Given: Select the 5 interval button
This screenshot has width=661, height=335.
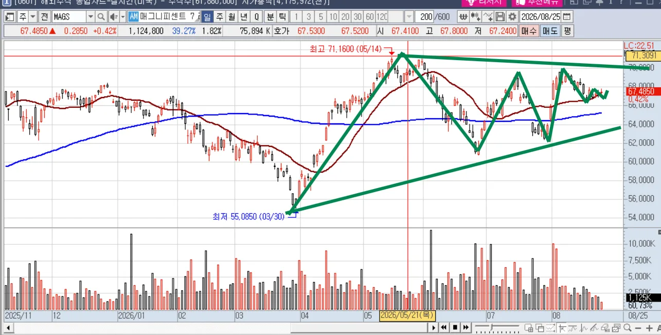Looking at the screenshot, I should pos(321,16).
